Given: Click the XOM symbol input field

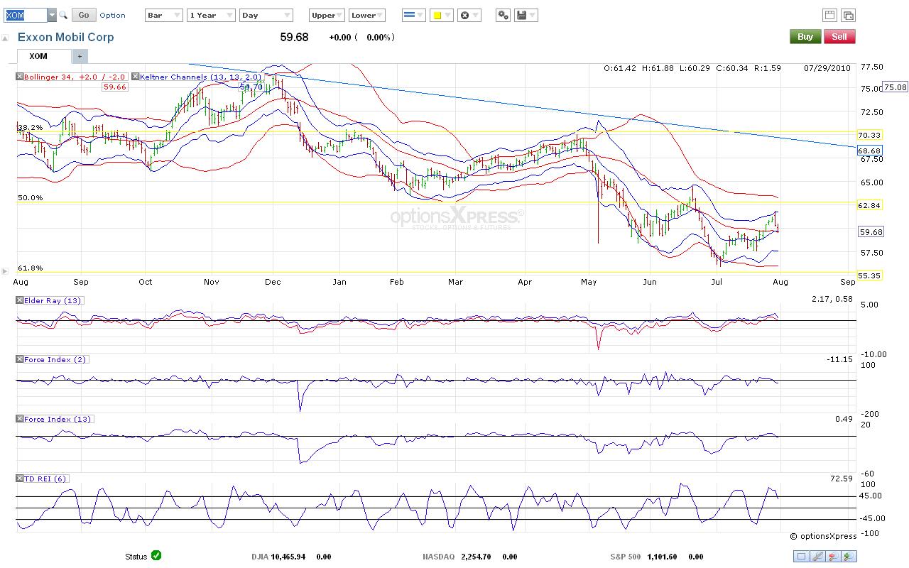Looking at the screenshot, I should click(x=26, y=15).
